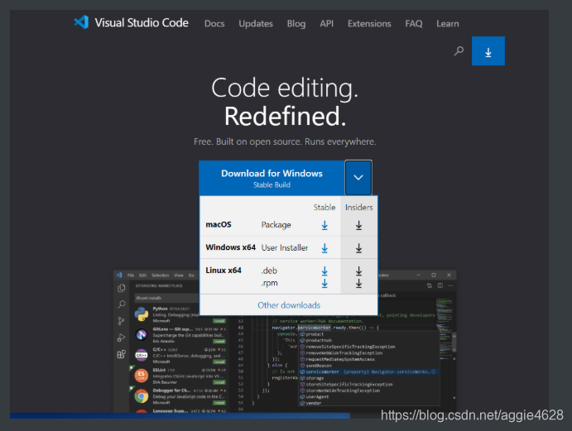Screen dimensions: 572x431
Task: Click the Visual Studio Code title text
Action: pyautogui.click(x=142, y=22)
